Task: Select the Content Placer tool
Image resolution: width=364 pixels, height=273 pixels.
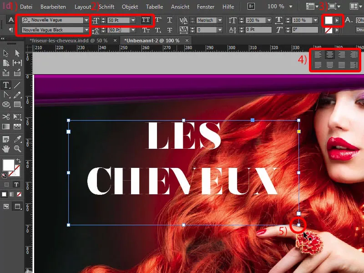Action: click(x=17, y=73)
